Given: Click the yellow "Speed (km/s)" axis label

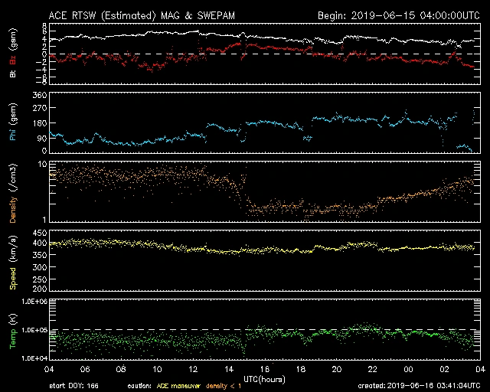Looking at the screenshot, I should (x=13, y=263).
